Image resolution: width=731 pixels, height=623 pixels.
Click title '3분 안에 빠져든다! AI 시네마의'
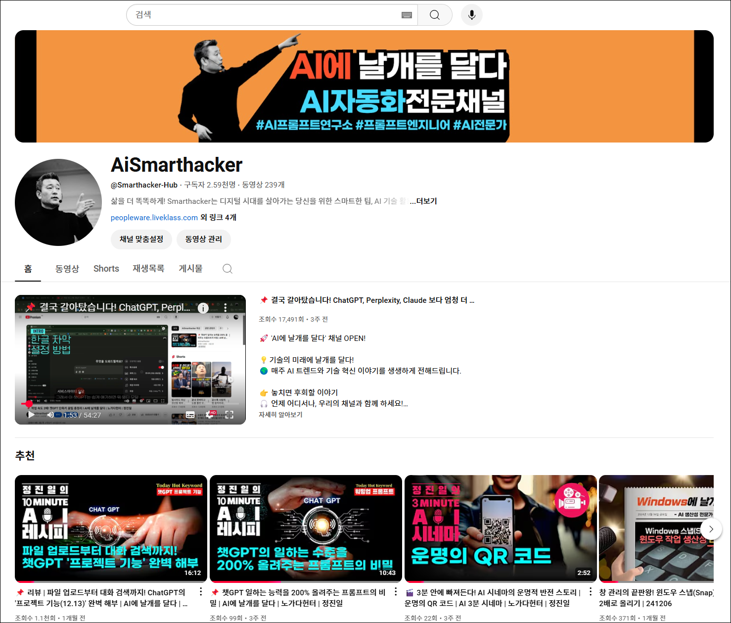click(x=493, y=598)
